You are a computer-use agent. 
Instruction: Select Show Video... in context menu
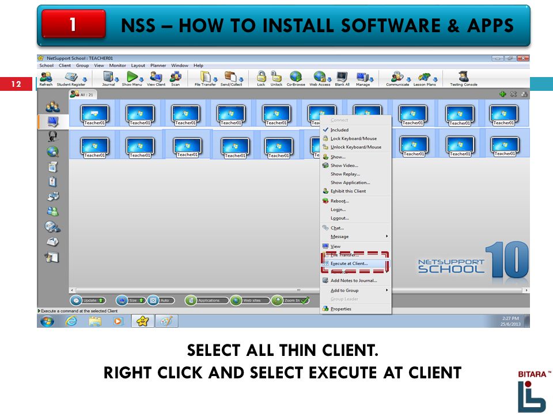(x=355, y=166)
